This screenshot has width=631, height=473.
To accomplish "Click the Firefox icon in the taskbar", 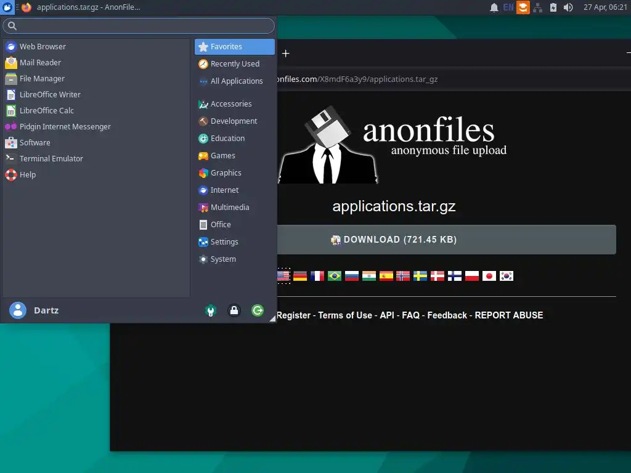I will click(26, 7).
